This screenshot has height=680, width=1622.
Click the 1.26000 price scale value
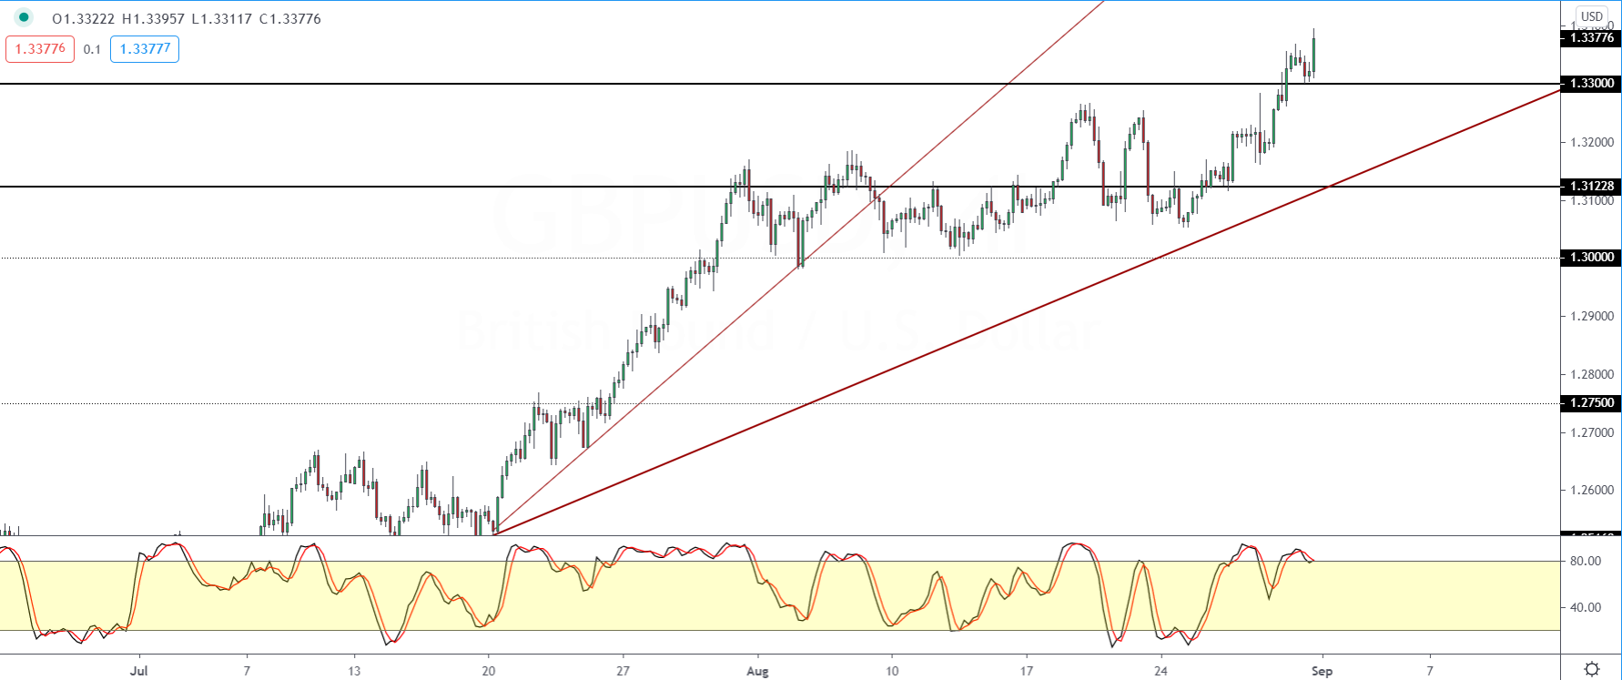click(1592, 490)
